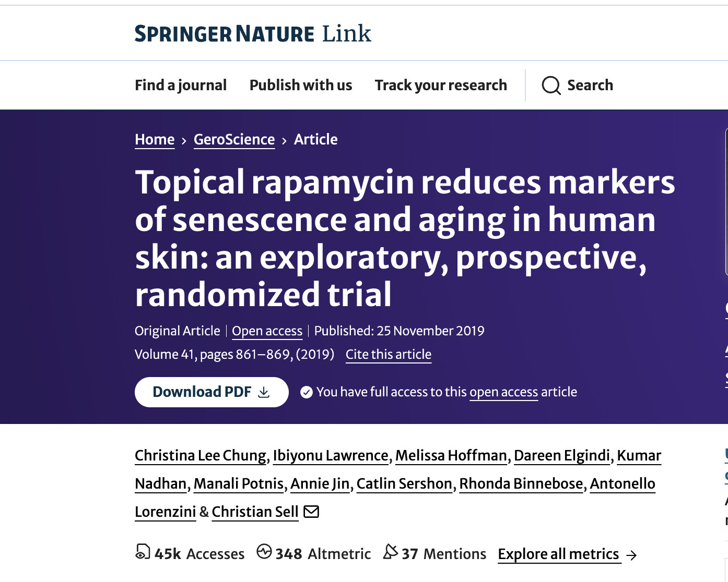This screenshot has height=582, width=728.
Task: Open Explore all metrics link
Action: tap(558, 554)
